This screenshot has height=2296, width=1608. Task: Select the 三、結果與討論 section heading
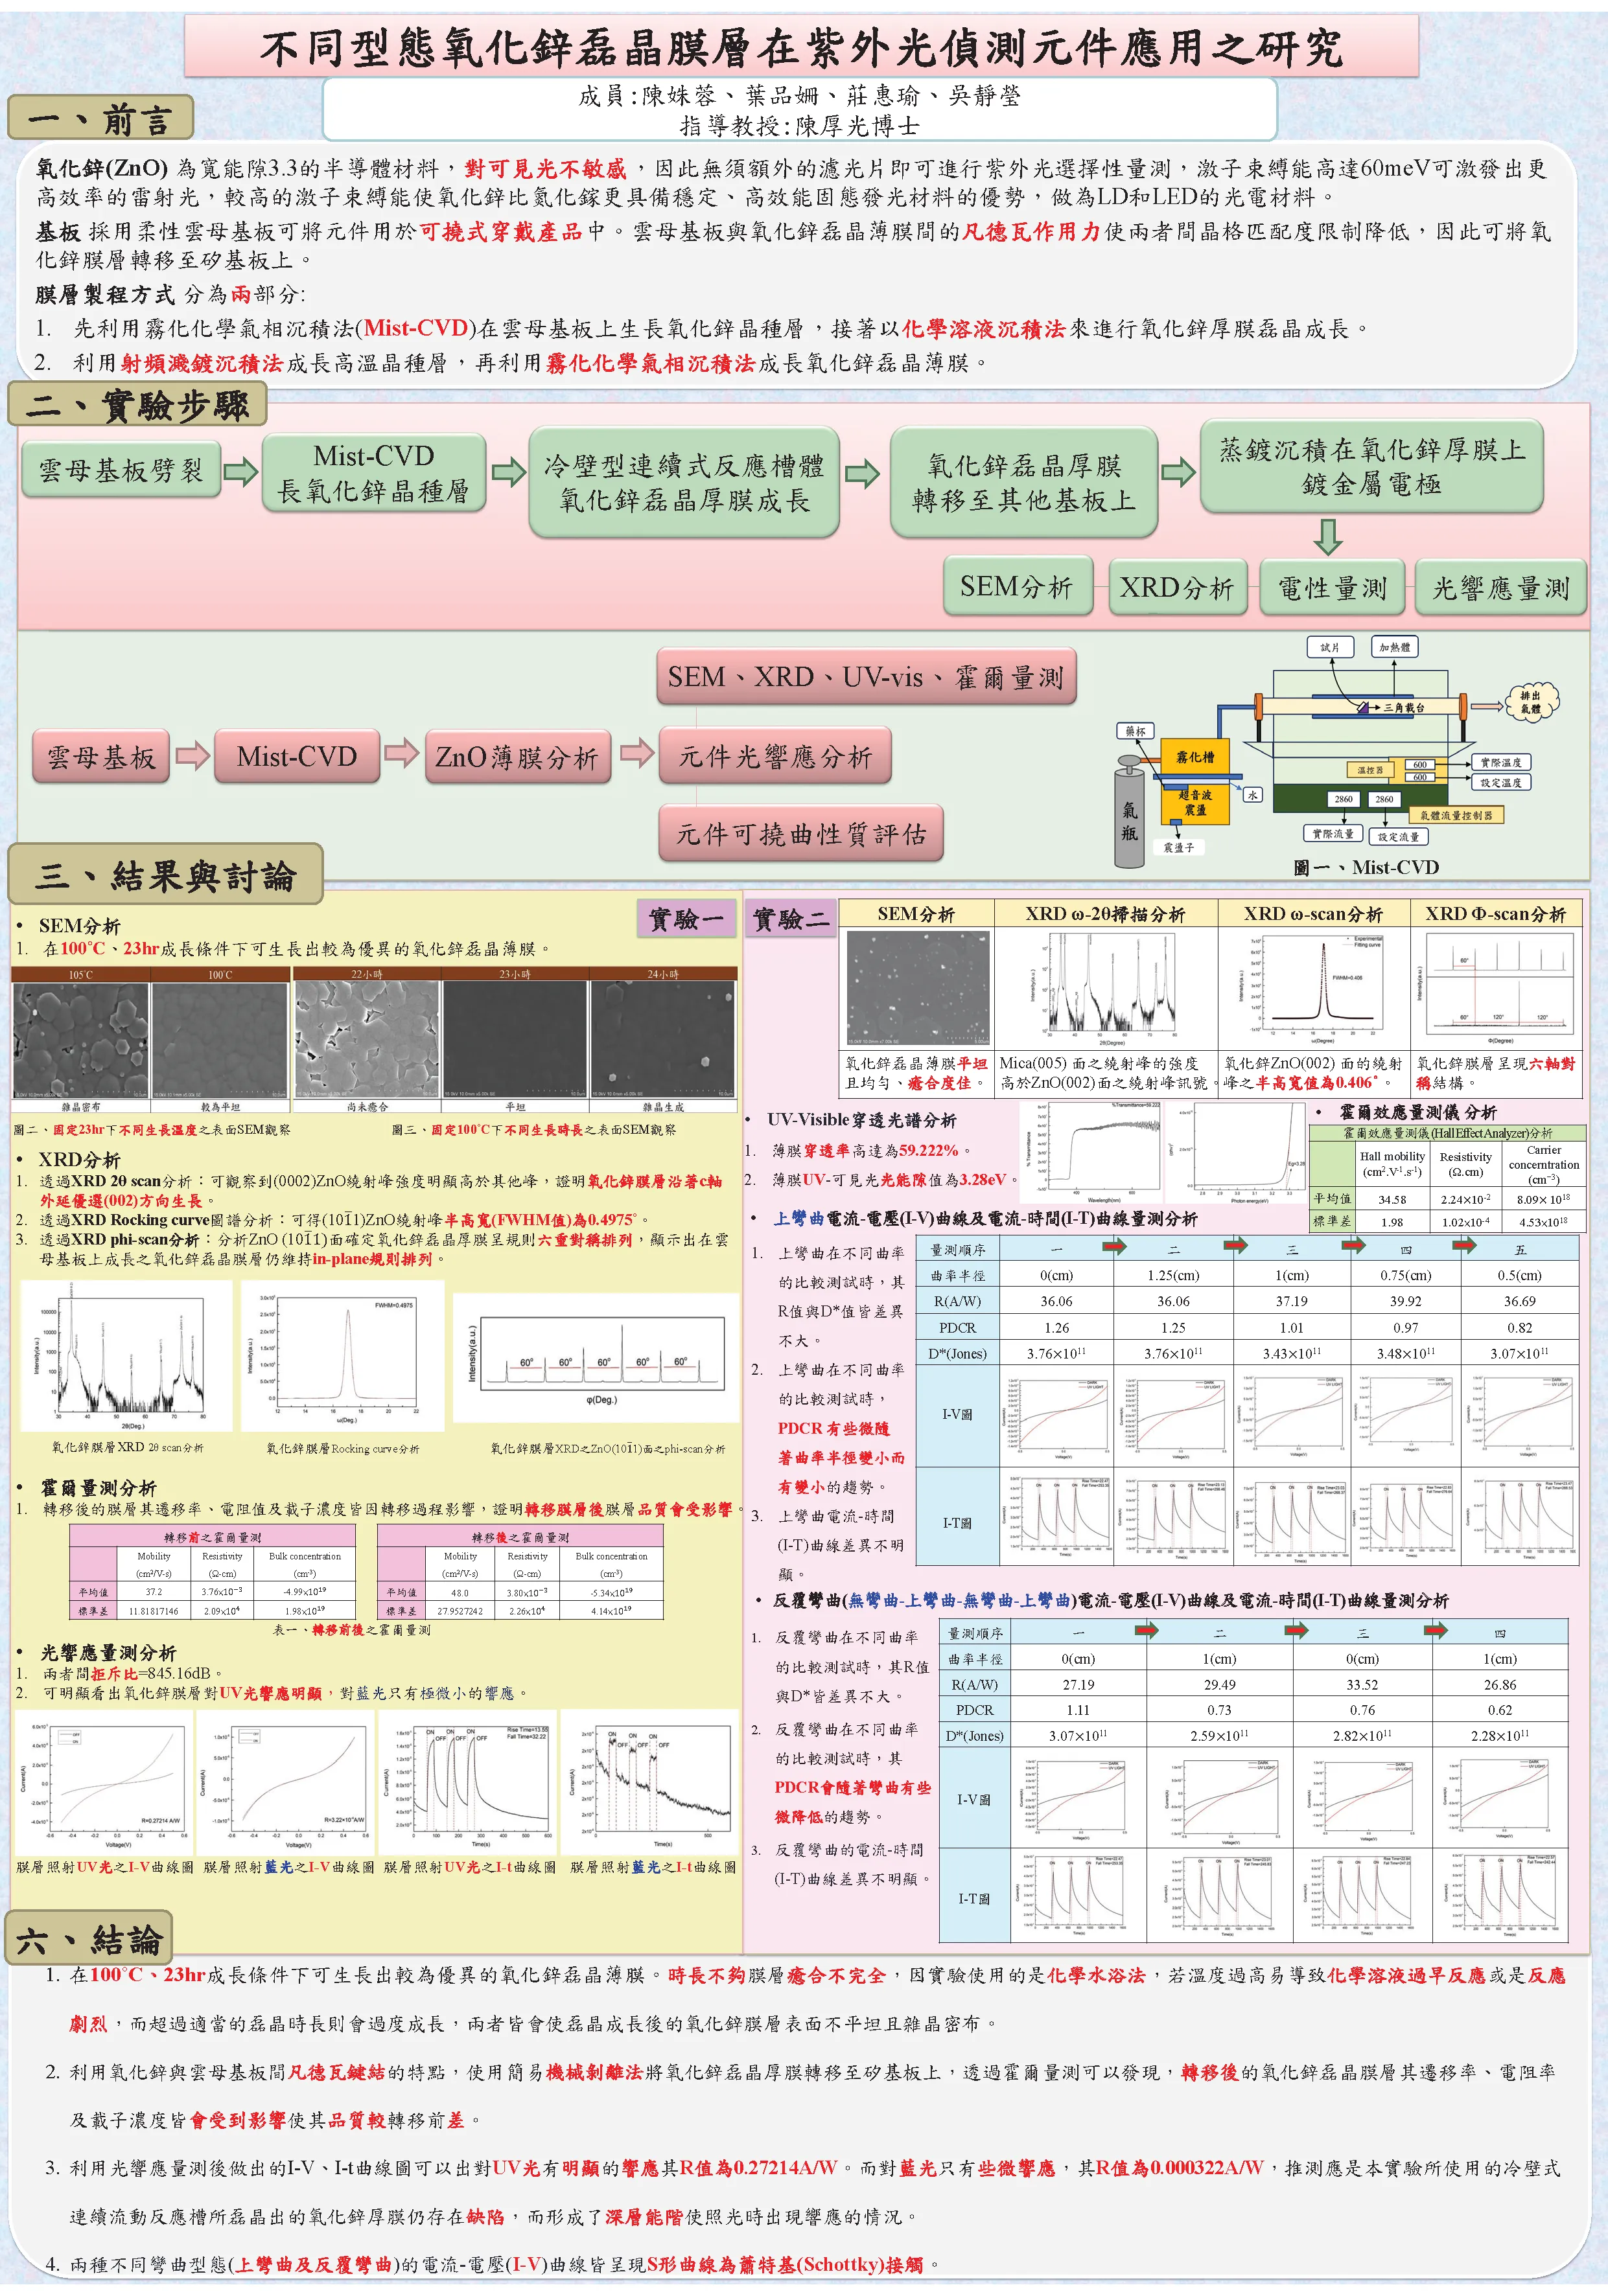(x=165, y=876)
